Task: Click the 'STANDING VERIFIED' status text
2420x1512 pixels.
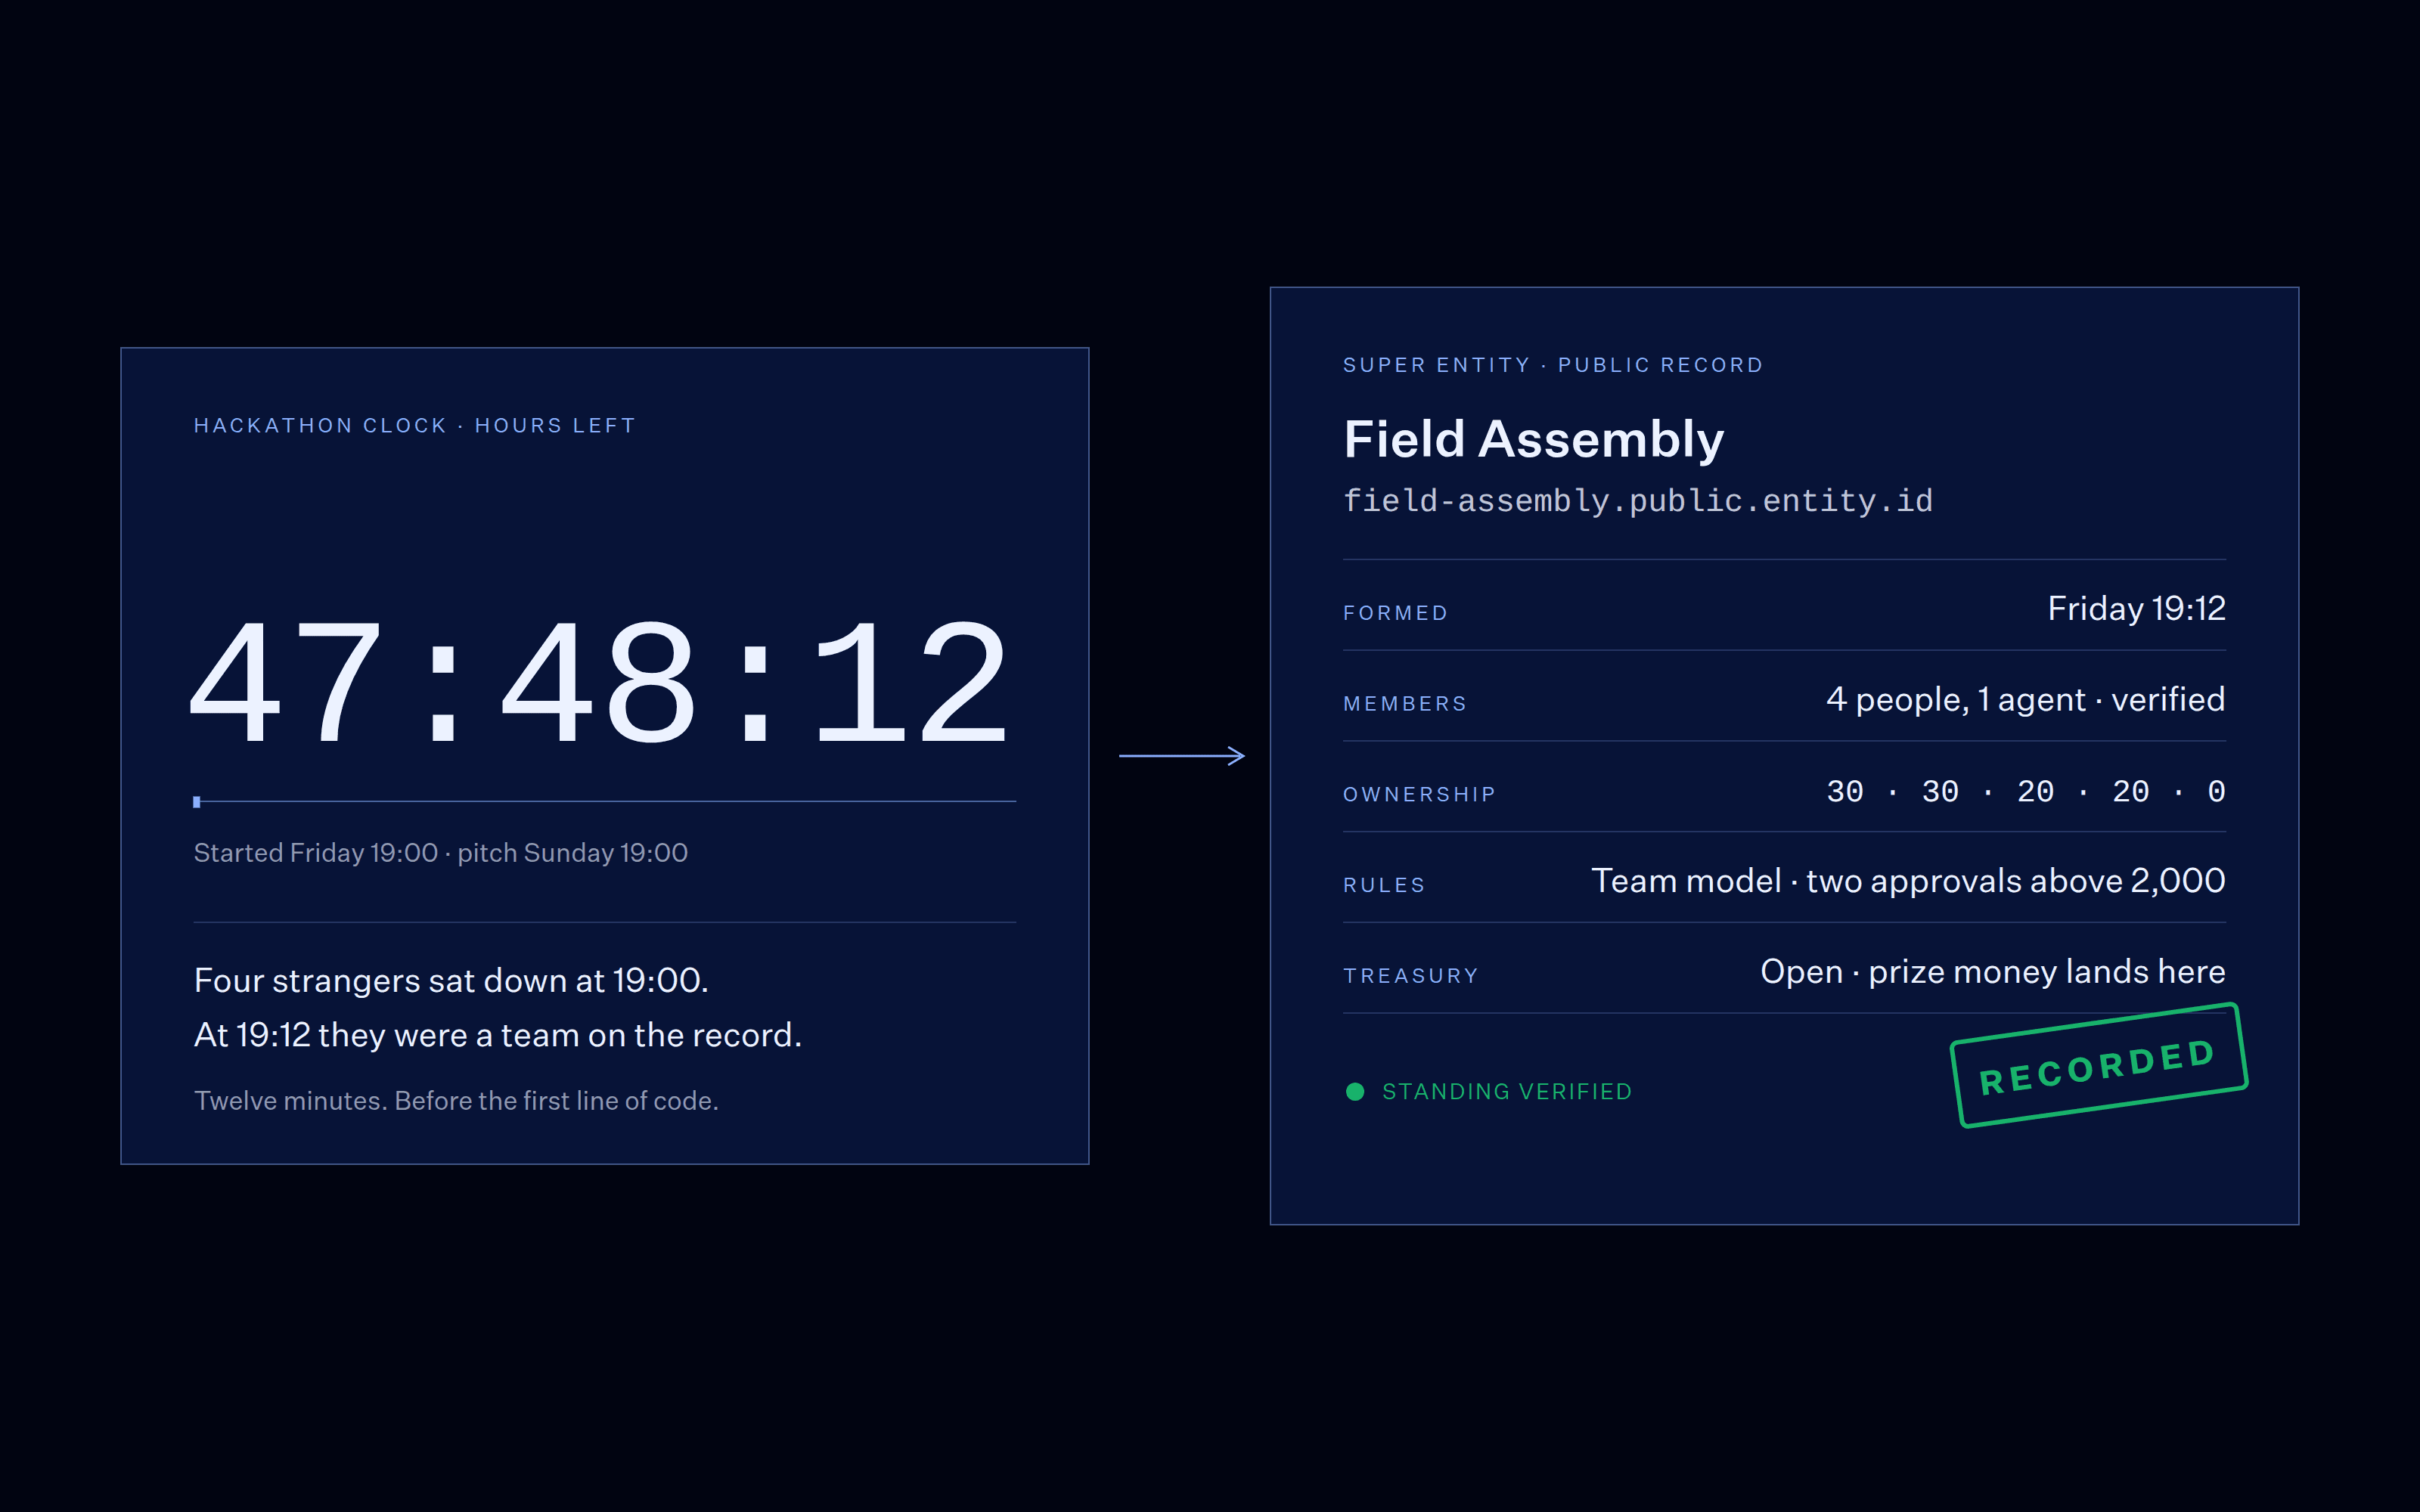Action: coord(1506,1092)
